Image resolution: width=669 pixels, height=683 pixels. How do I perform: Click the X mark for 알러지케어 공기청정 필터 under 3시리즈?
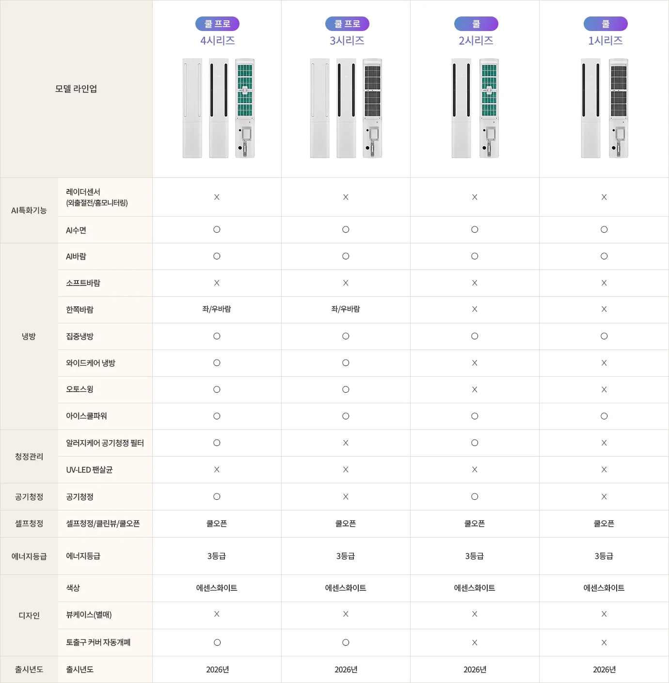point(346,443)
